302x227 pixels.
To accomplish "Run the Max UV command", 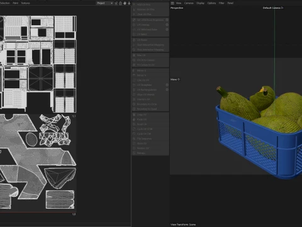I will (x=150, y=55).
